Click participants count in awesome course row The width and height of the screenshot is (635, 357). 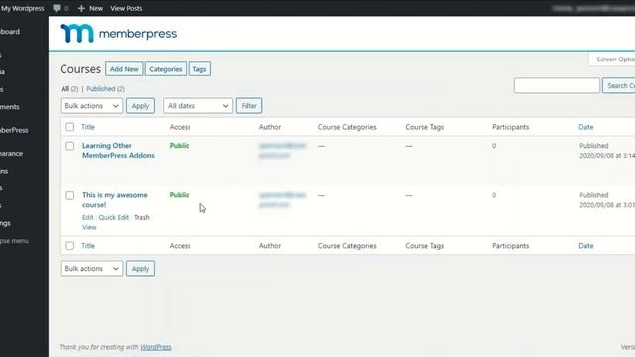pos(494,195)
